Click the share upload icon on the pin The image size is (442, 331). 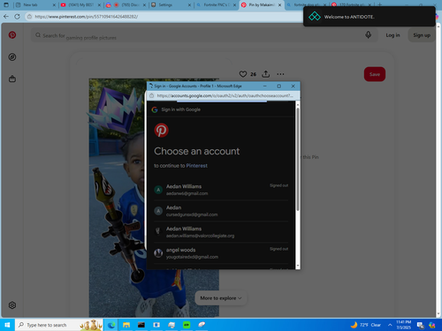266,74
